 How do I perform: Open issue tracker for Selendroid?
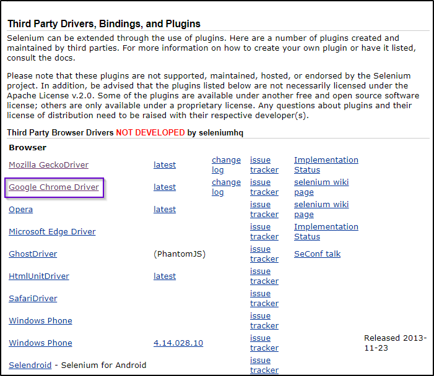point(264,365)
